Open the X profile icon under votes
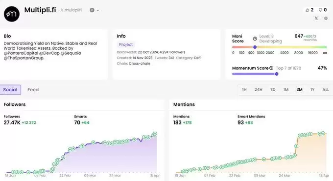Viewport: 333px width, 181px height. [x=316, y=18]
